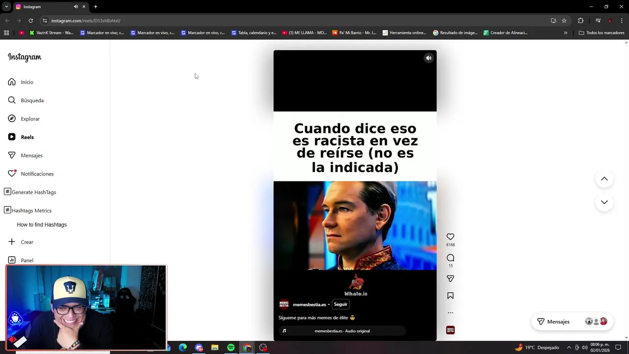Open the Tabla, calendario bookmark

254,33
